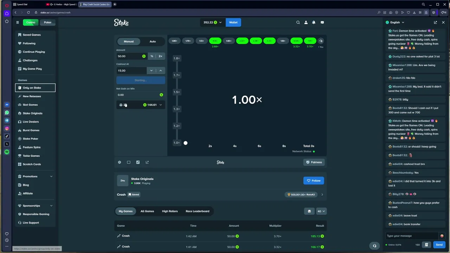Toggle the Saved tag next to Crash
The height and width of the screenshot is (253, 450).
coord(134,194)
